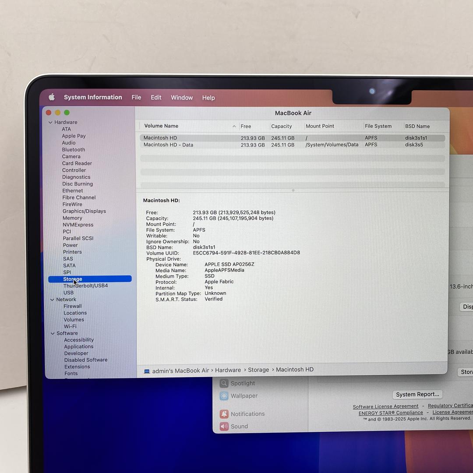Image resolution: width=473 pixels, height=473 pixels.
Task: Open Software License Agreement link
Action: pos(385,406)
